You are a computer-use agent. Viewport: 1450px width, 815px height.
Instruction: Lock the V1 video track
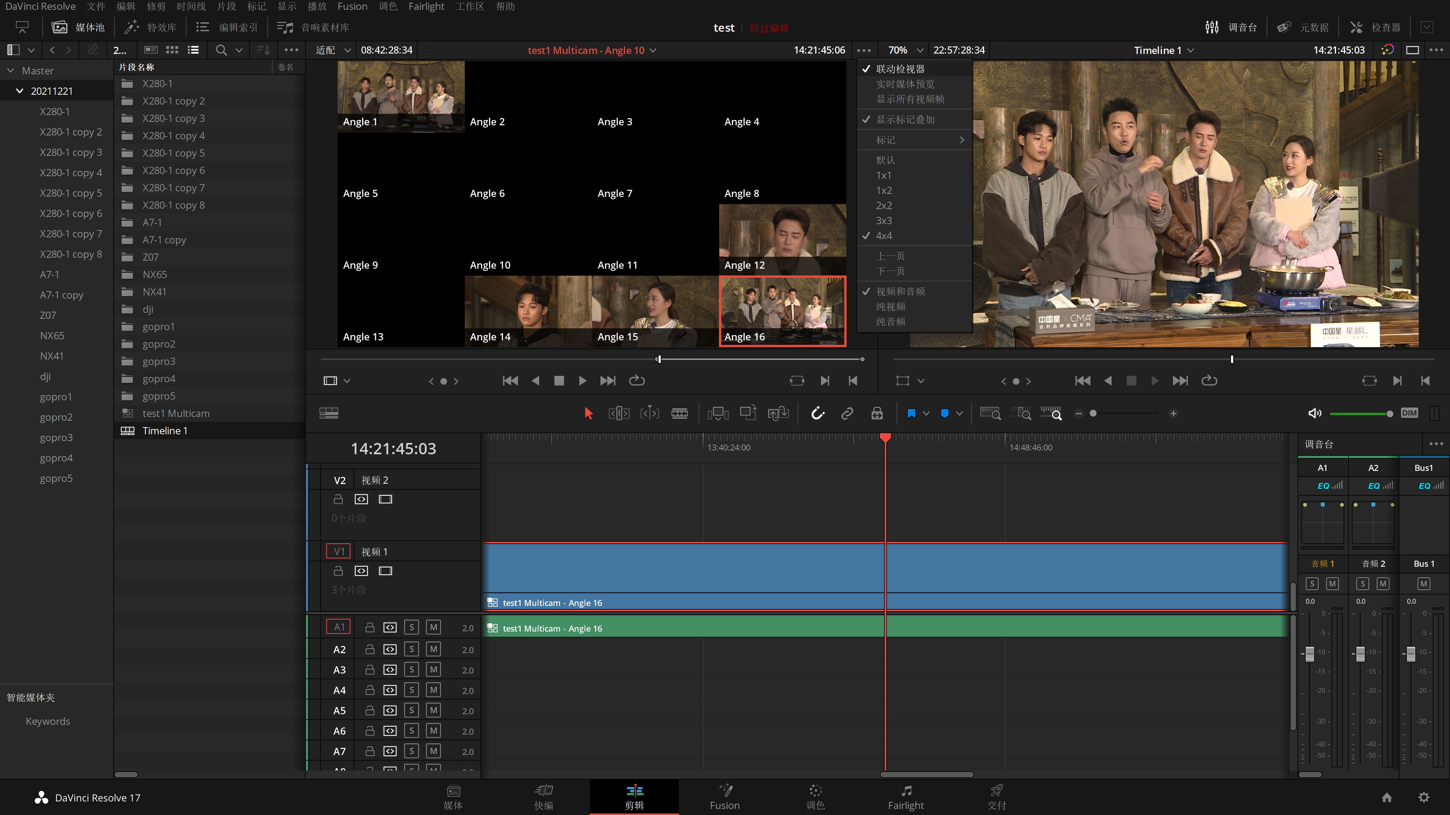[x=338, y=571]
